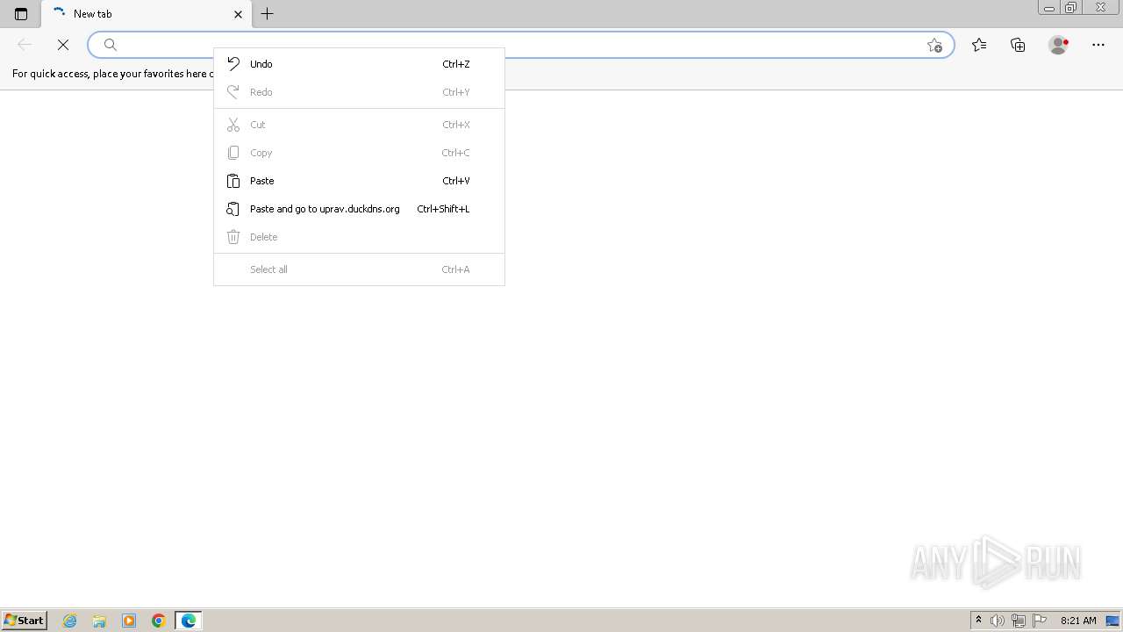
Task: Open the Action Center flag icon
Action: click(1040, 621)
